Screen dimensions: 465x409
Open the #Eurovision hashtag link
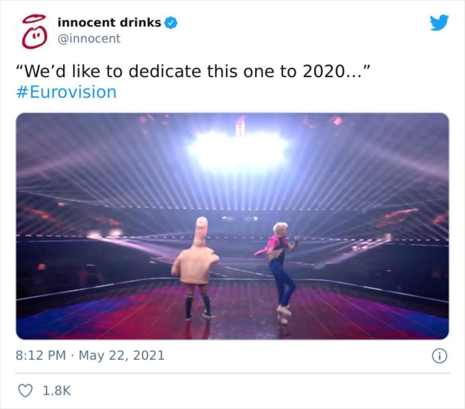coord(66,92)
